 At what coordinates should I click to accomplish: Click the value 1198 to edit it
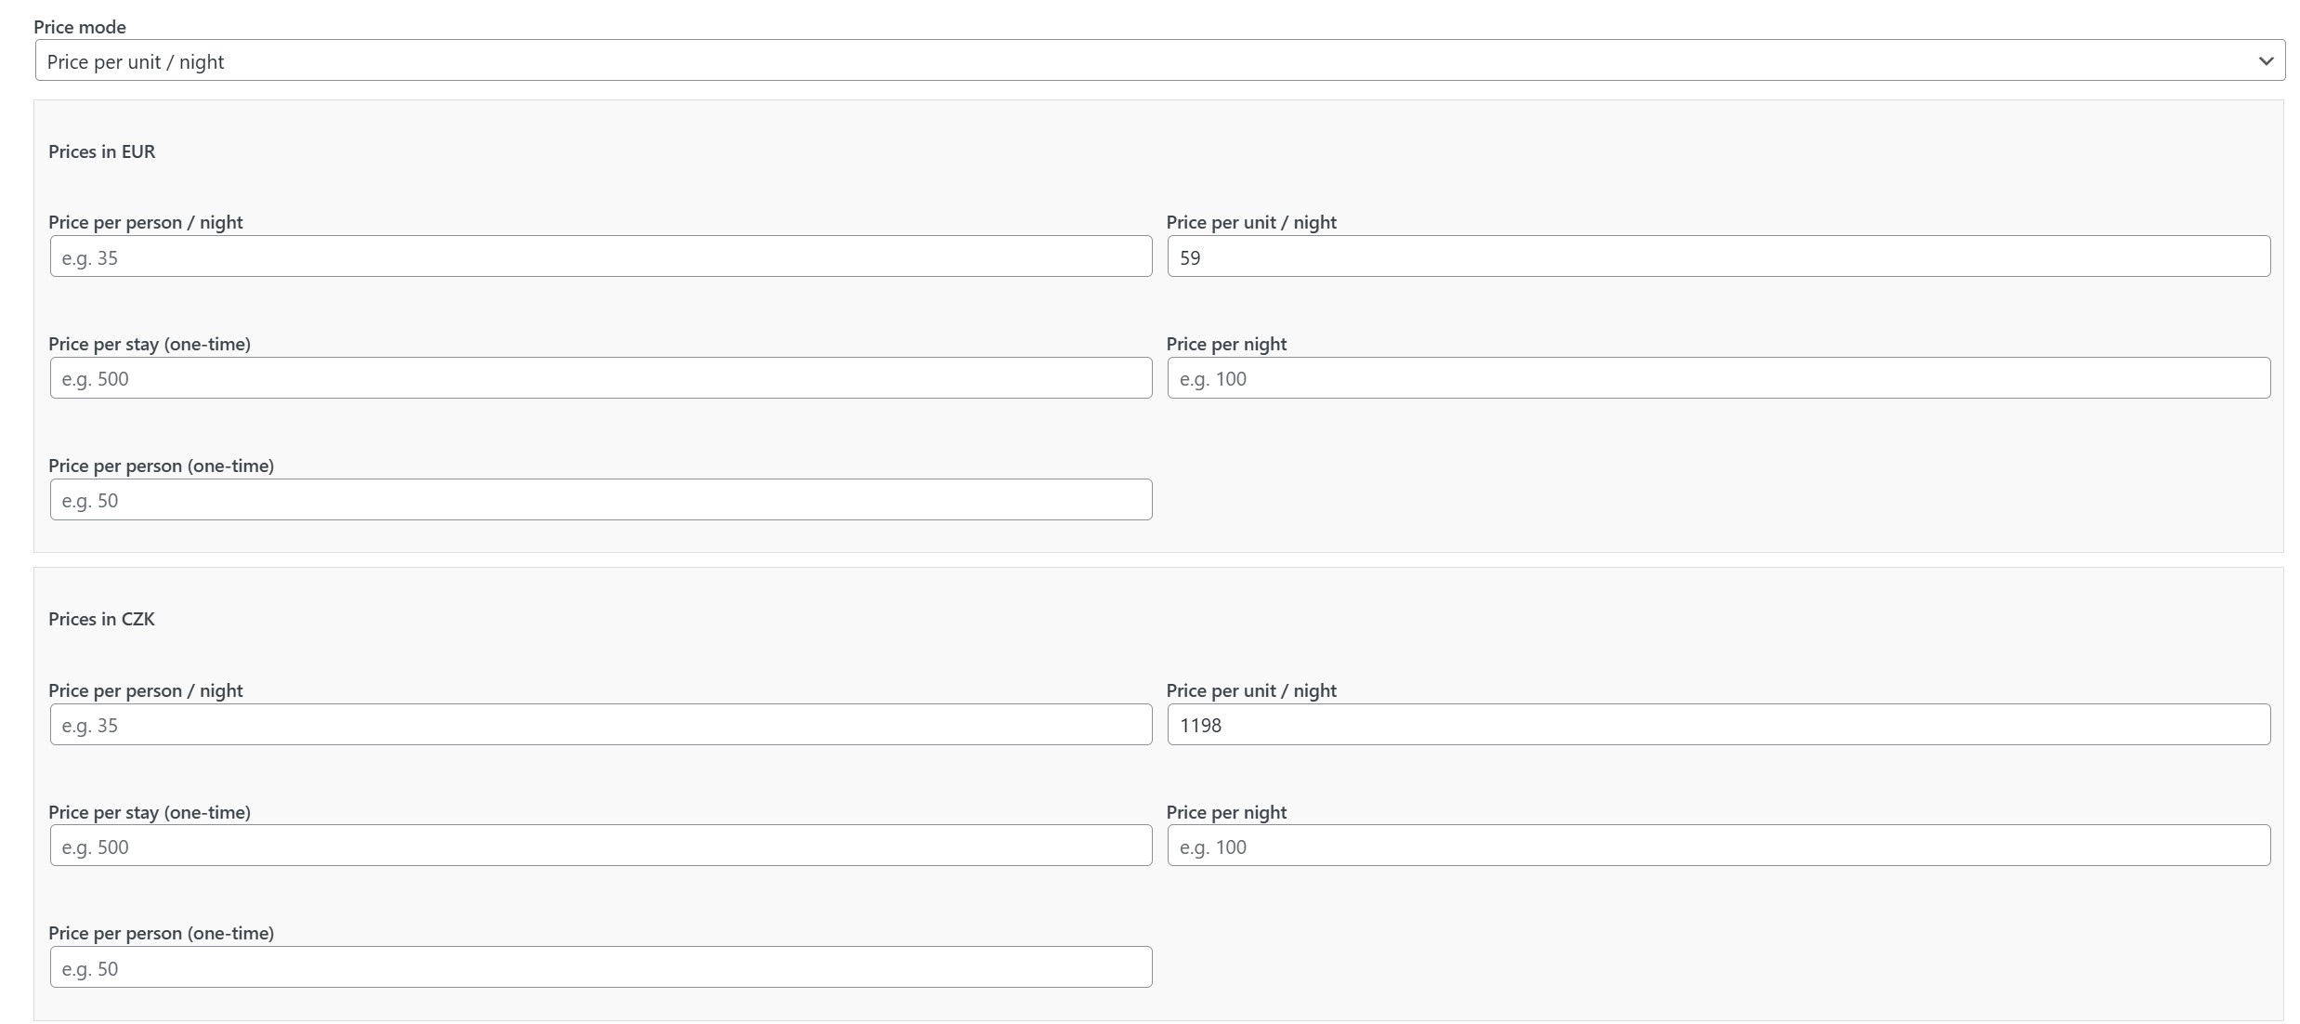[x=1200, y=725]
